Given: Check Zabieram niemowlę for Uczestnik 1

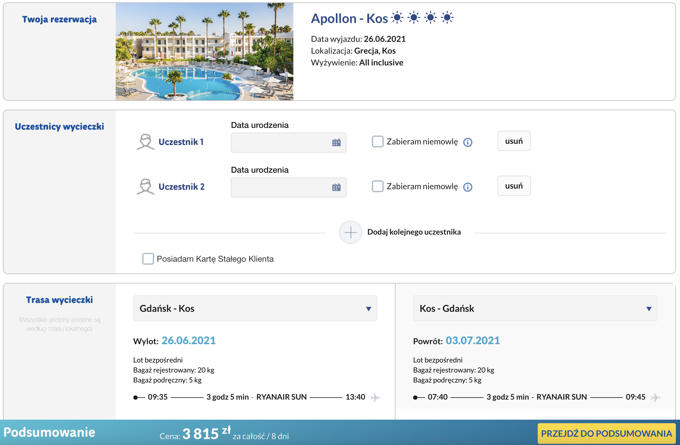Looking at the screenshot, I should 377,141.
